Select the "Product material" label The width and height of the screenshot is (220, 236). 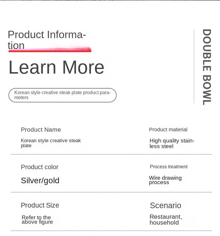click(x=168, y=130)
